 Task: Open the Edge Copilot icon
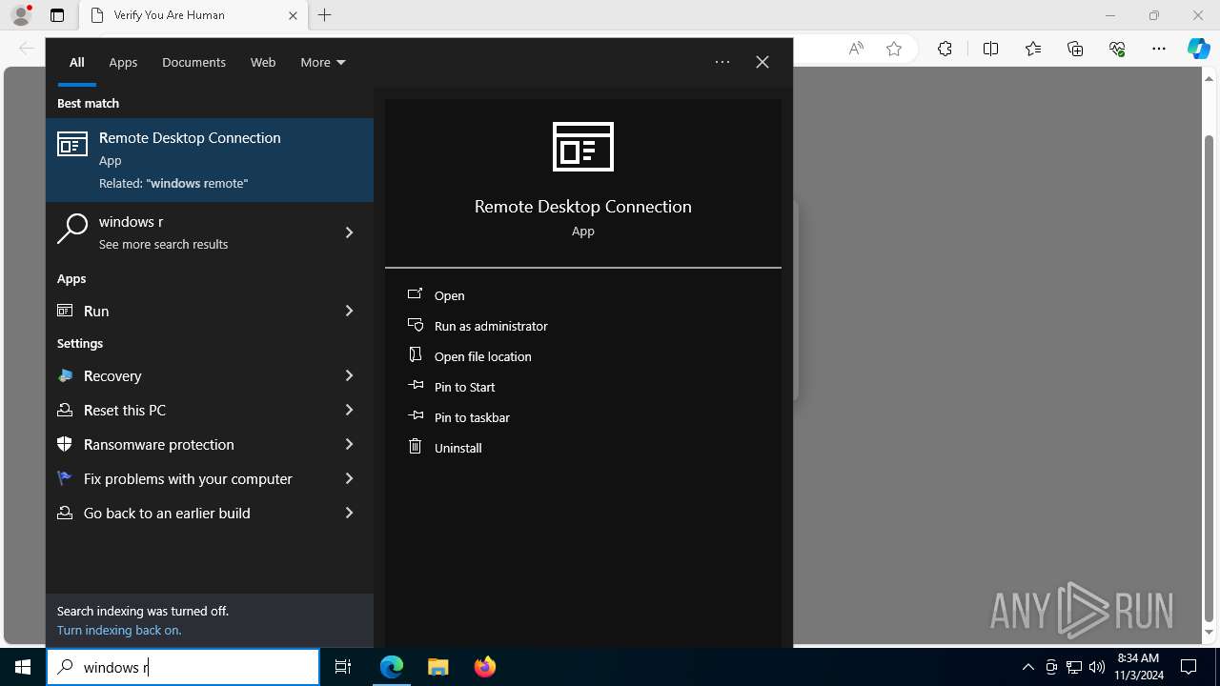(1198, 49)
